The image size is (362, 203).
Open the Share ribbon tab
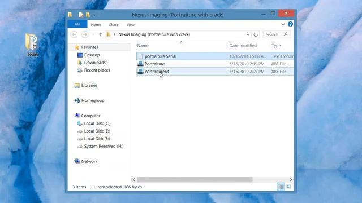click(x=114, y=25)
